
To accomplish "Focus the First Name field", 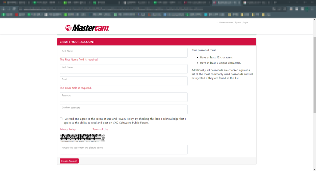I will tap(124, 53).
